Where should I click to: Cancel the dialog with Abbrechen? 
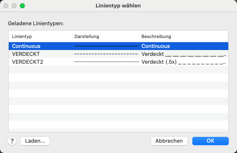169,141
